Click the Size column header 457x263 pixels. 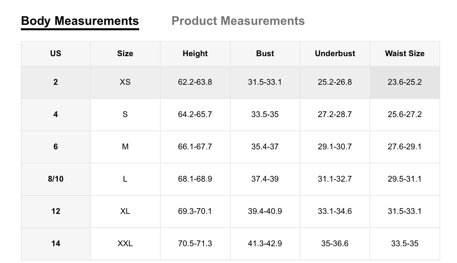coord(125,53)
